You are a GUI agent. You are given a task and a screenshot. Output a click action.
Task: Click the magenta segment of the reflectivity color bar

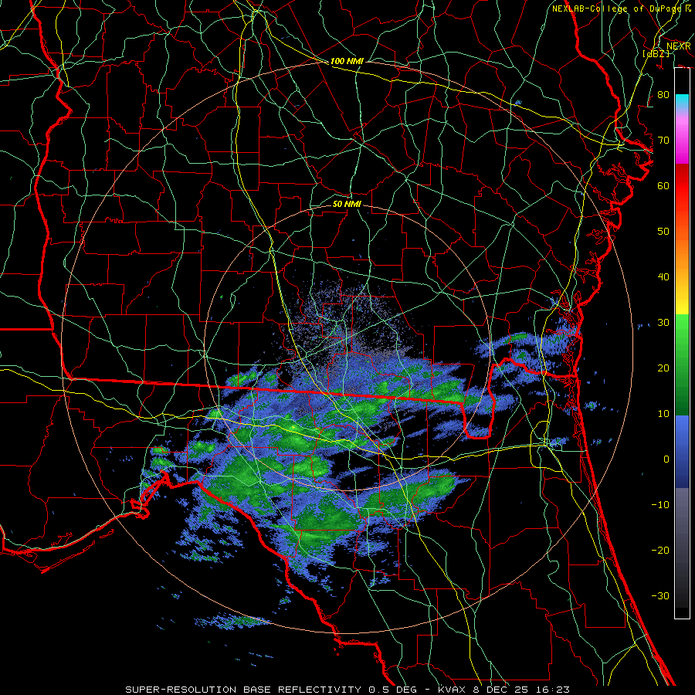click(x=682, y=142)
